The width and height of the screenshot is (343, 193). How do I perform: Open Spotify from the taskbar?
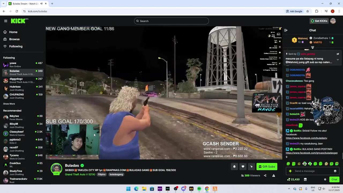pyautogui.click(x=199, y=189)
